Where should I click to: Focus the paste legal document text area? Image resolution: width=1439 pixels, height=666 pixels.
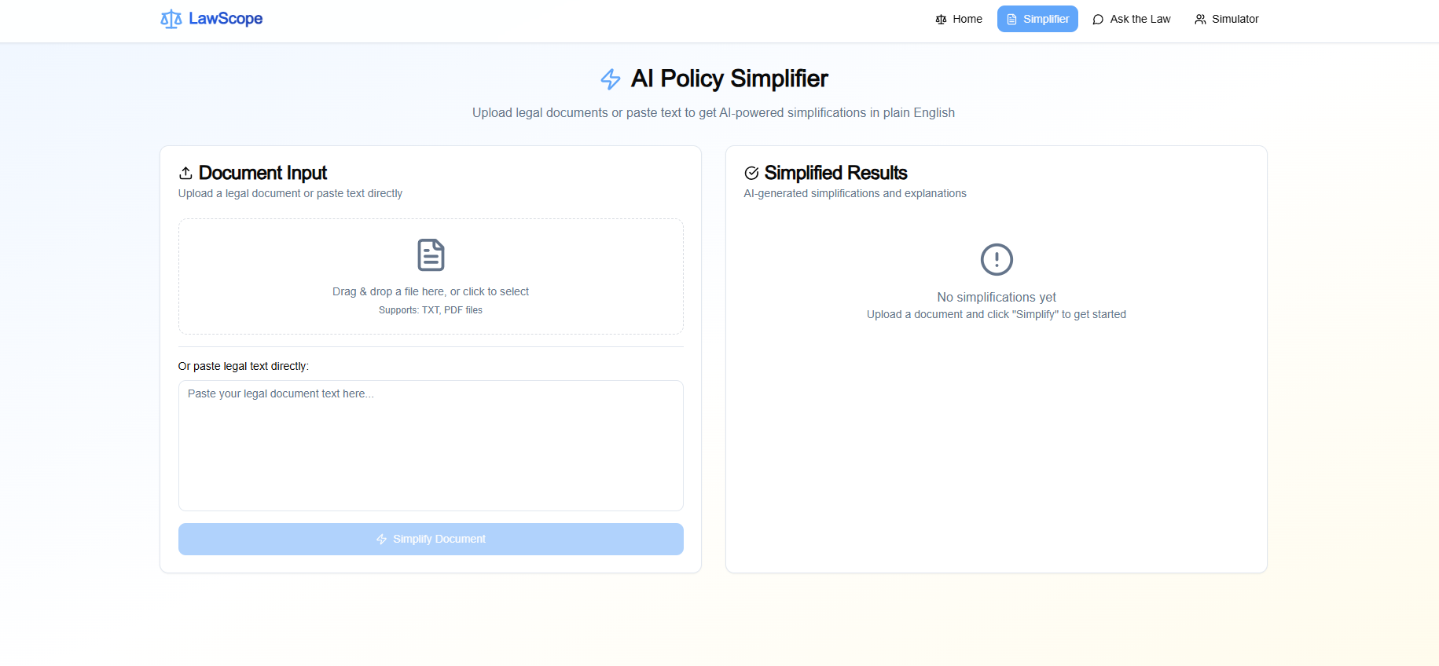pos(431,445)
